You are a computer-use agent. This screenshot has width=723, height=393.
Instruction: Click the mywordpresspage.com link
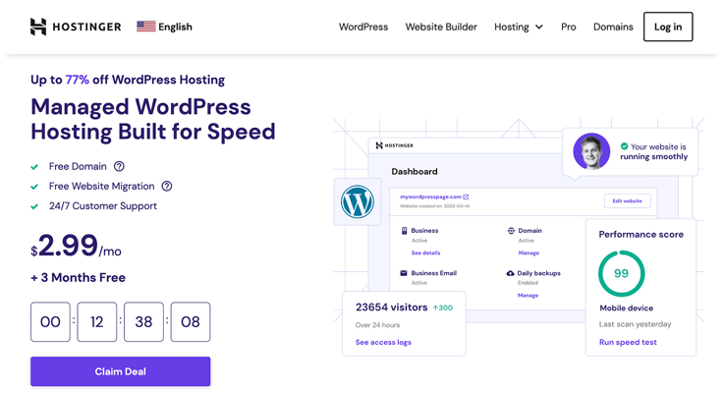click(430, 196)
